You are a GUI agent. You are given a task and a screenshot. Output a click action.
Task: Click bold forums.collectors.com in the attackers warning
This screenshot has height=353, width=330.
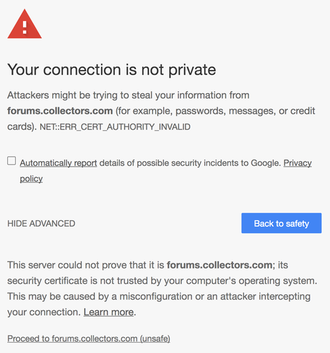pos(60,111)
